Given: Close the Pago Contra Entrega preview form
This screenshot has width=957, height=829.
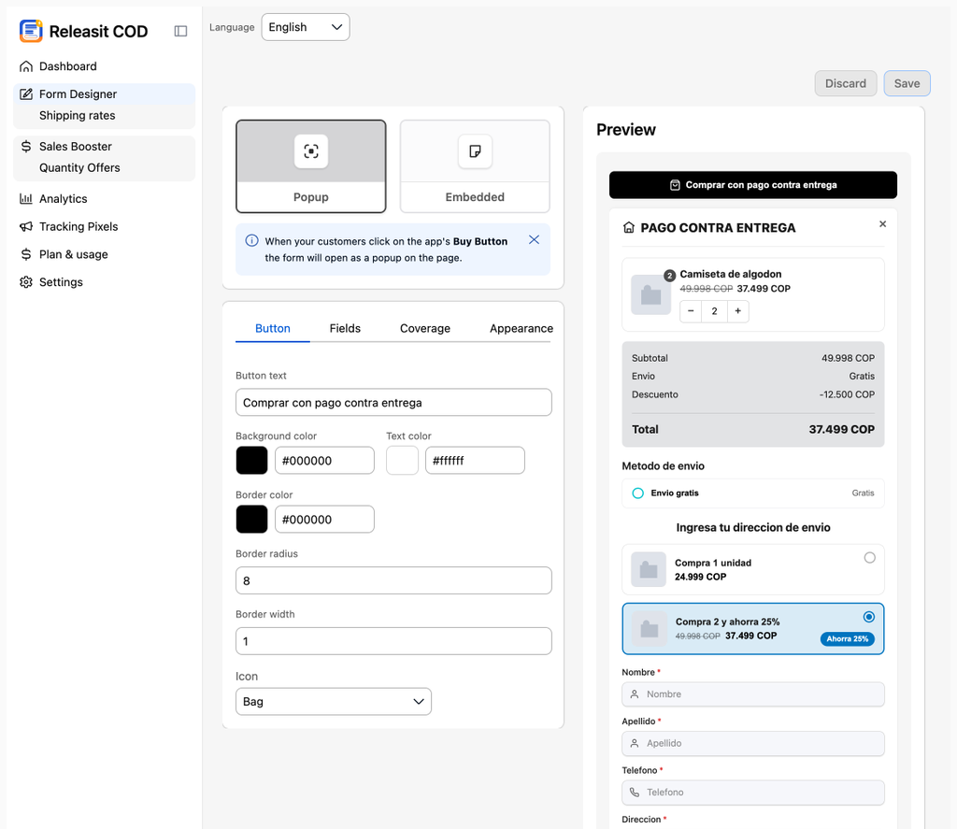Looking at the screenshot, I should pos(882,224).
